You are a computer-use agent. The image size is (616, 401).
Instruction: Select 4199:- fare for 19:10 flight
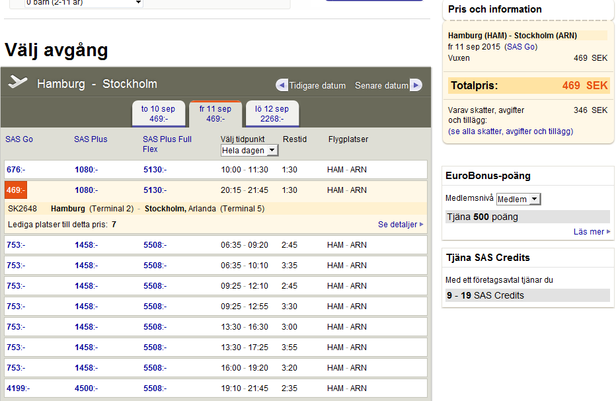pos(18,388)
